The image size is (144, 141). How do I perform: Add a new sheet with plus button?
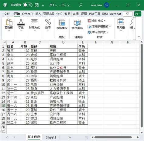[70, 137]
